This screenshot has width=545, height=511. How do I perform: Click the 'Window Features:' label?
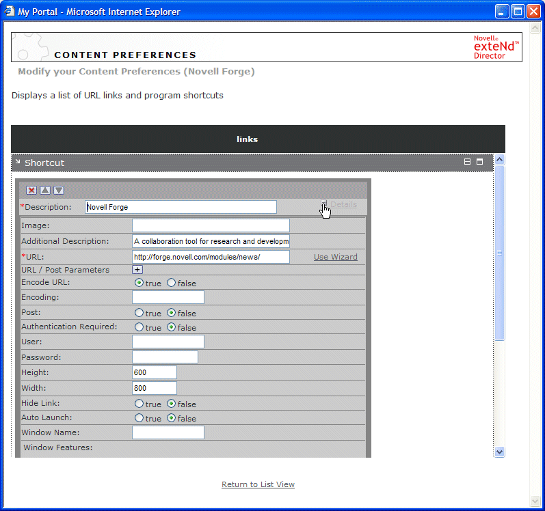pyautogui.click(x=58, y=447)
